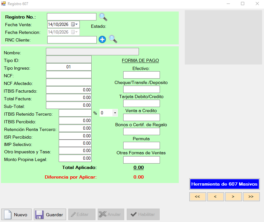
Task: Focus the ITBIS Retenido Tercero field
Action: [x=75, y=113]
